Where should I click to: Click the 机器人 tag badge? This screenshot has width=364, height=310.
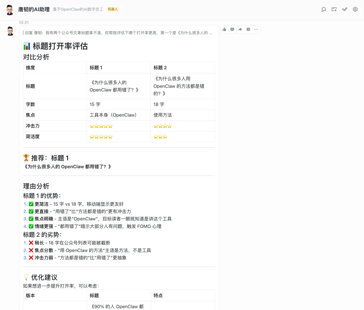pyautogui.click(x=113, y=9)
